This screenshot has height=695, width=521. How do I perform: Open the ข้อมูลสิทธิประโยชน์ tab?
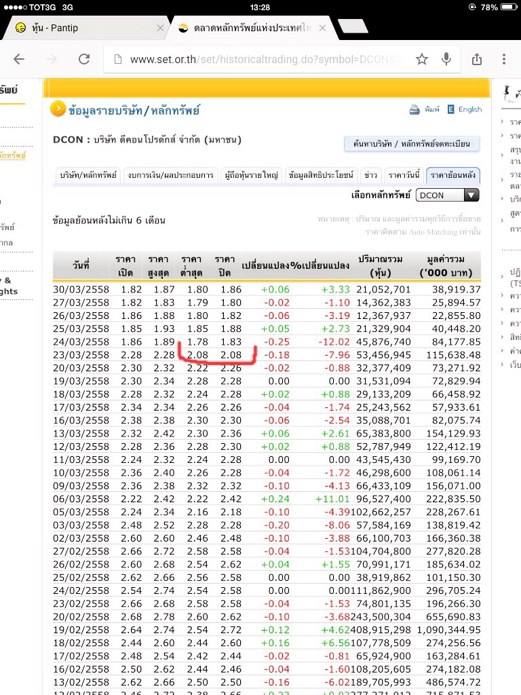click(x=321, y=175)
